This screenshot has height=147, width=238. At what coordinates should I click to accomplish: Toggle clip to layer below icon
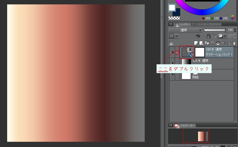[x=198, y=36]
